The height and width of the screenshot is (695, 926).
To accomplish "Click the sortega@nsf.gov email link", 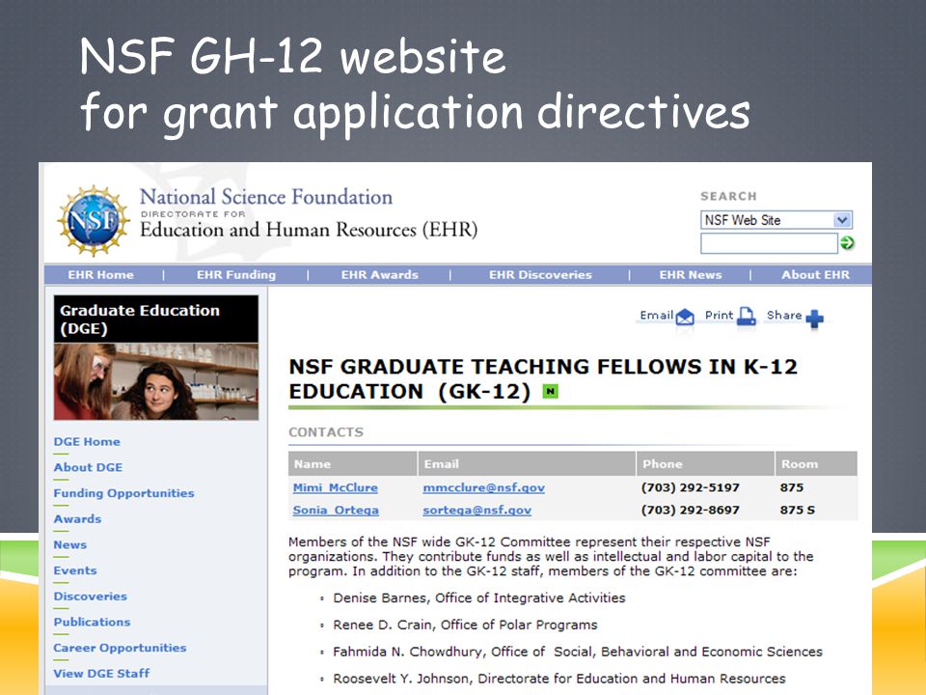I will click(477, 511).
